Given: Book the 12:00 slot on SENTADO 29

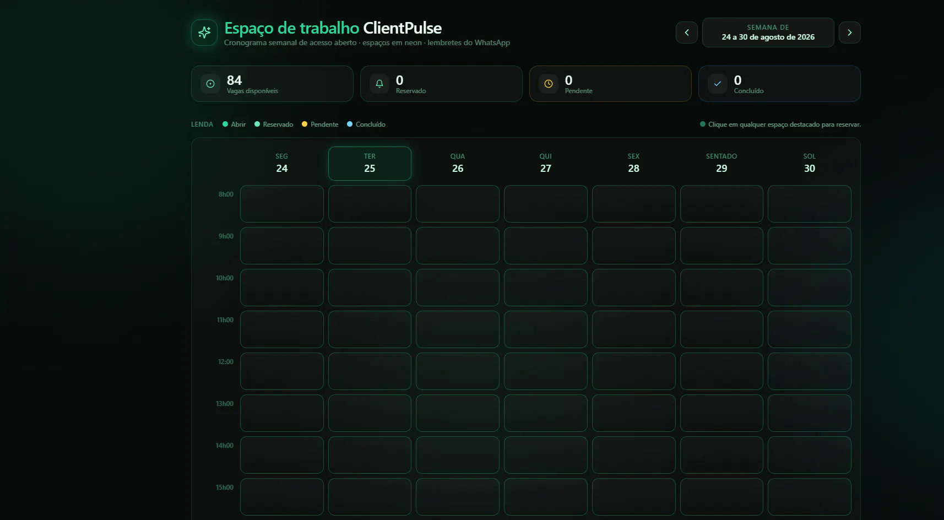Looking at the screenshot, I should pos(721,371).
